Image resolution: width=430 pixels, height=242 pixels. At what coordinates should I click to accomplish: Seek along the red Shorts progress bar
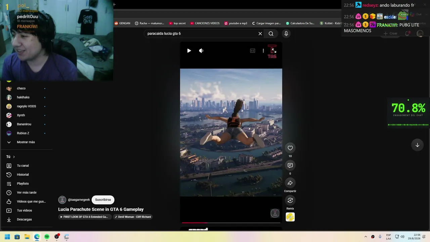tap(231, 223)
